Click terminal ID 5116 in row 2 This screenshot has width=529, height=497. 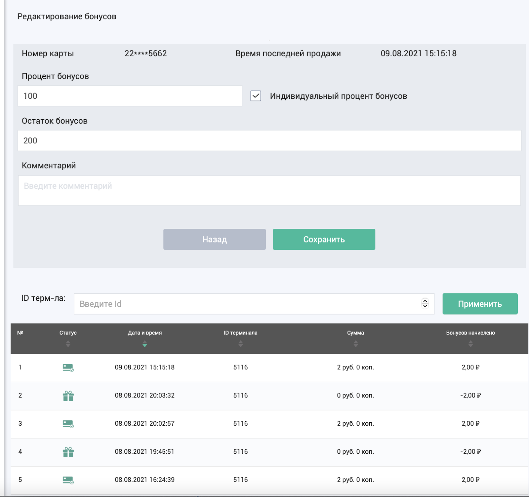(241, 395)
